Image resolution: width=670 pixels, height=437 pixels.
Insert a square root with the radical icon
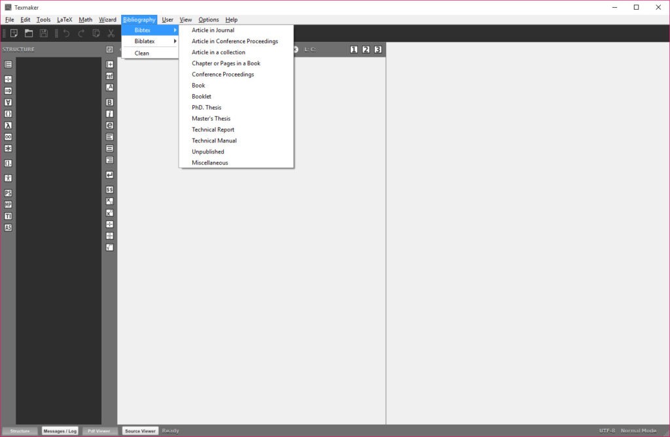pos(110,248)
